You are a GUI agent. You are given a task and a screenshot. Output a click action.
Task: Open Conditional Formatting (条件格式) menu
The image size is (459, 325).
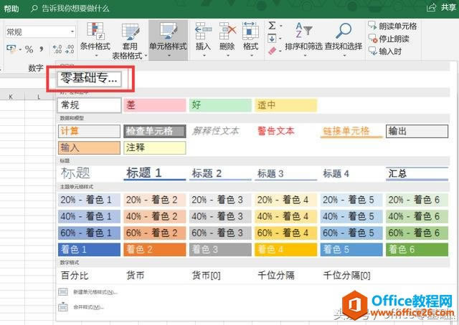point(95,40)
